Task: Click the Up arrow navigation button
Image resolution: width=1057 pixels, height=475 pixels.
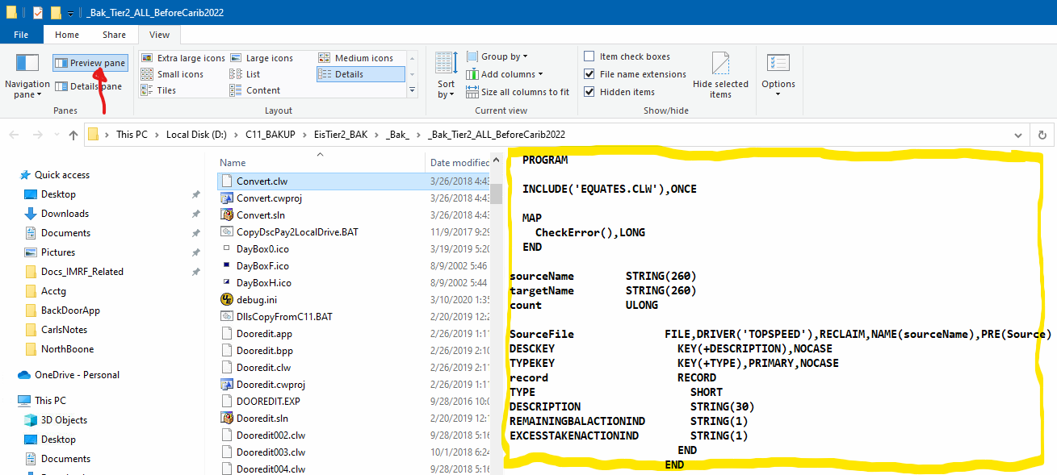Action: tap(73, 135)
